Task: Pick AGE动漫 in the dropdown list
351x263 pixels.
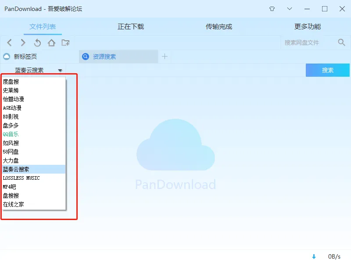Action: click(x=34, y=108)
